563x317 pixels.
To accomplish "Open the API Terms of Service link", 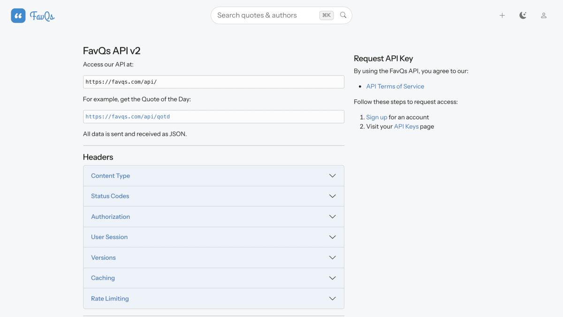I will click(x=395, y=86).
